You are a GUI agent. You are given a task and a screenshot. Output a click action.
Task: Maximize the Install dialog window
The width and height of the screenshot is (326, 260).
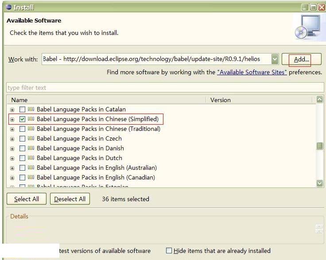click(313, 8)
